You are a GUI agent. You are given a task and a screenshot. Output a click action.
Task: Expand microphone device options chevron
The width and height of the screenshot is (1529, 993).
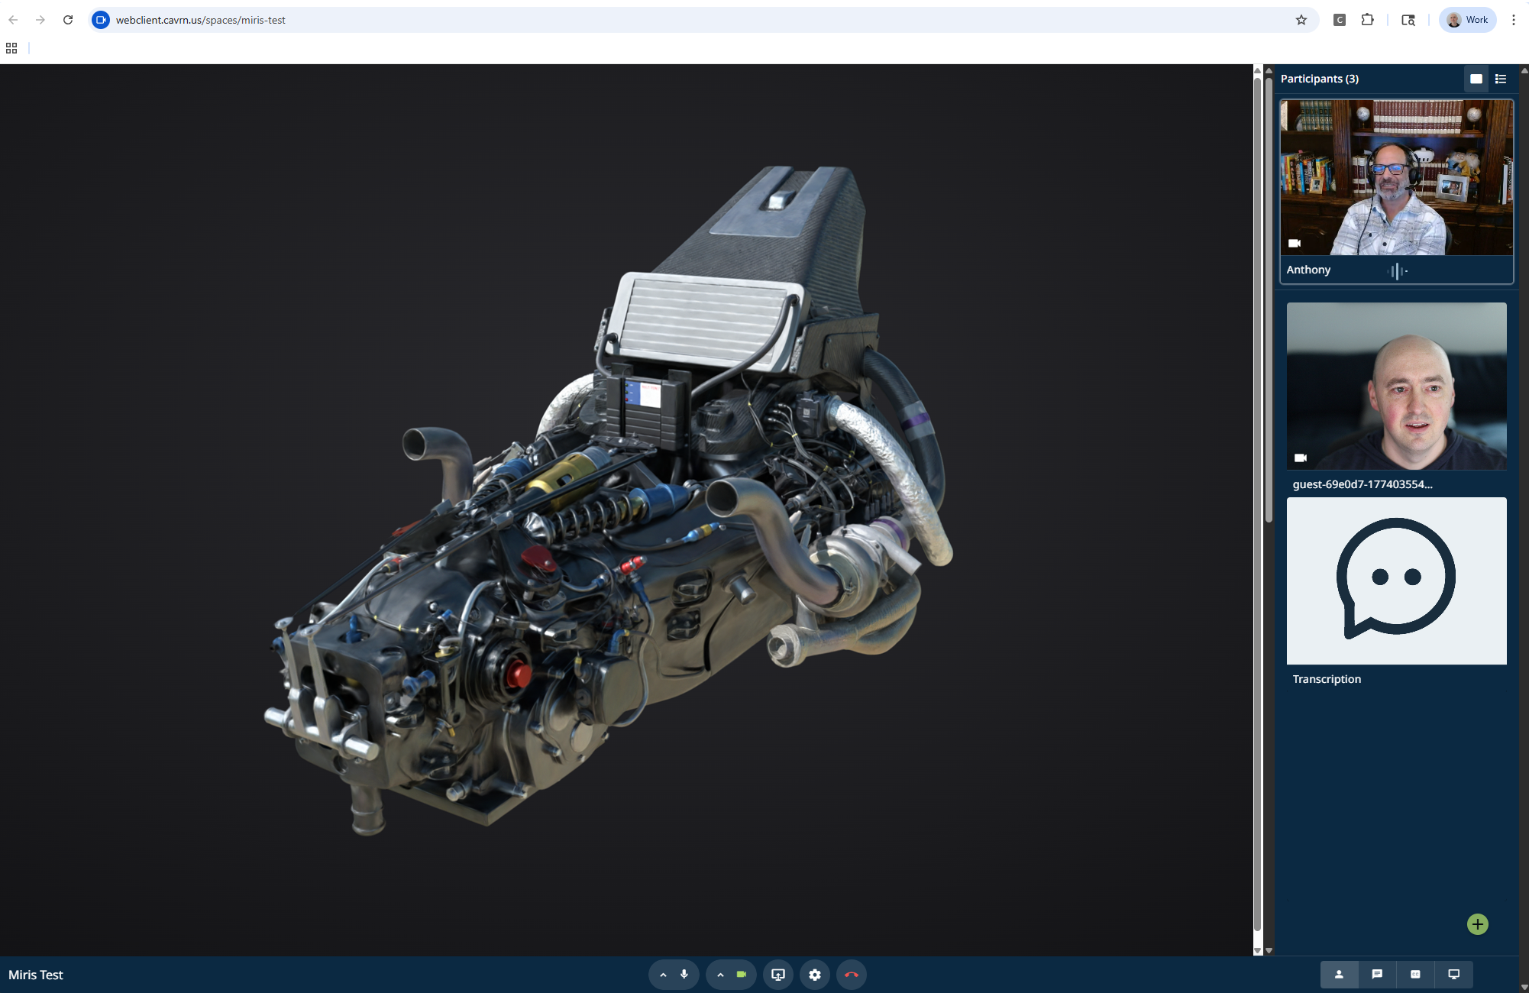point(663,975)
